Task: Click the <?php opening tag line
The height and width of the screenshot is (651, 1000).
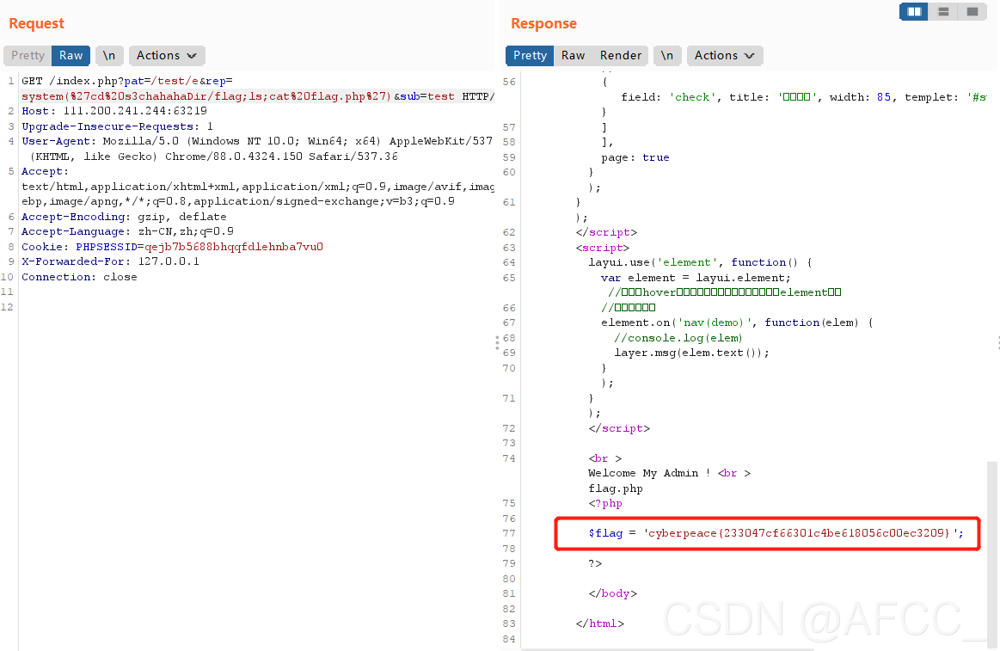Action: tap(605, 503)
